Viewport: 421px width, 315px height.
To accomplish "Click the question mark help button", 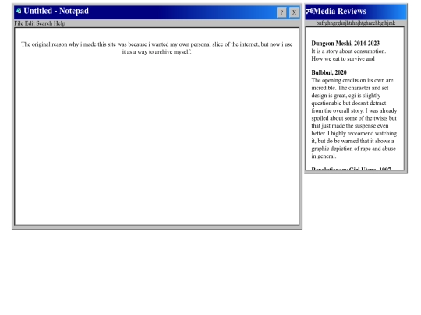I will pyautogui.click(x=281, y=12).
